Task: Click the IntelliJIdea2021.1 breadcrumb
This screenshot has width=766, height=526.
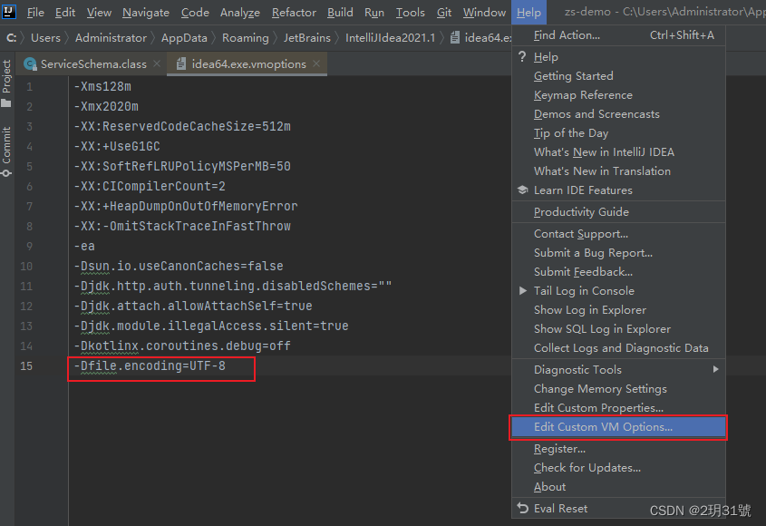Action: click(x=390, y=38)
